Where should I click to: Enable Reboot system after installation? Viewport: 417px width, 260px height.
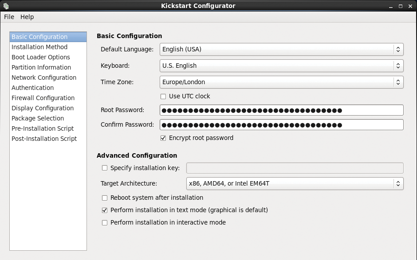105,198
